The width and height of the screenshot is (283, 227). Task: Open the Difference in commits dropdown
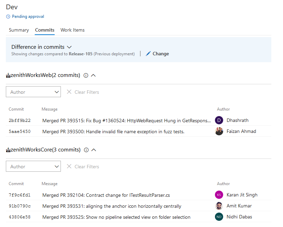[x=69, y=47]
